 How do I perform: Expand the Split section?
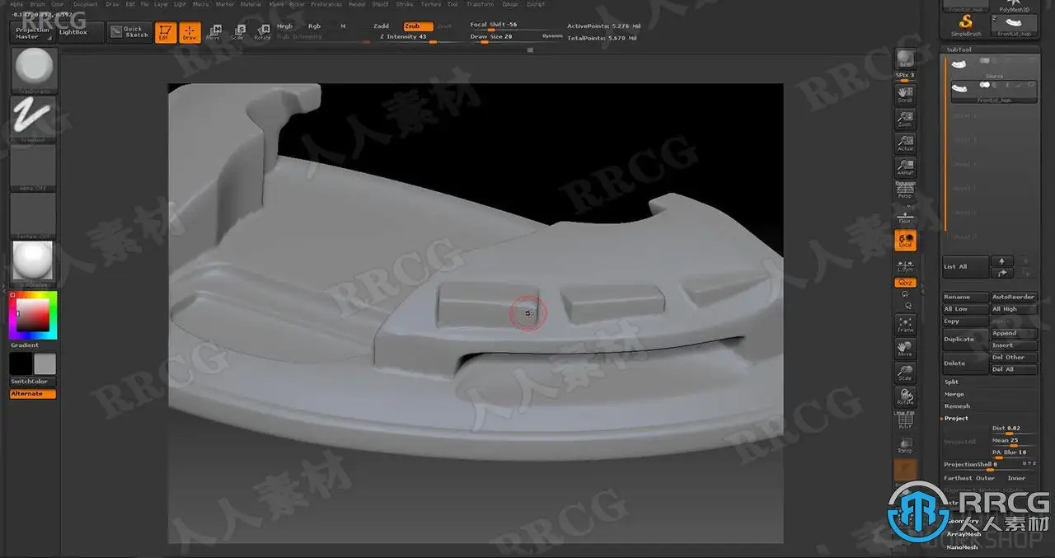coord(952,382)
